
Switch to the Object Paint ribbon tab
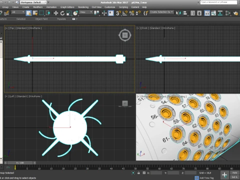pyautogui.click(x=41, y=19)
